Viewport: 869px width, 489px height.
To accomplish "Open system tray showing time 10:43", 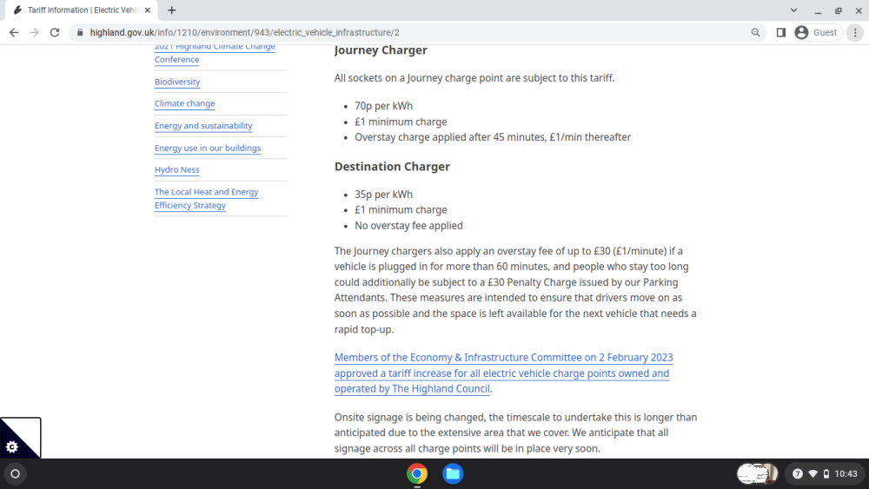I will pyautogui.click(x=826, y=473).
